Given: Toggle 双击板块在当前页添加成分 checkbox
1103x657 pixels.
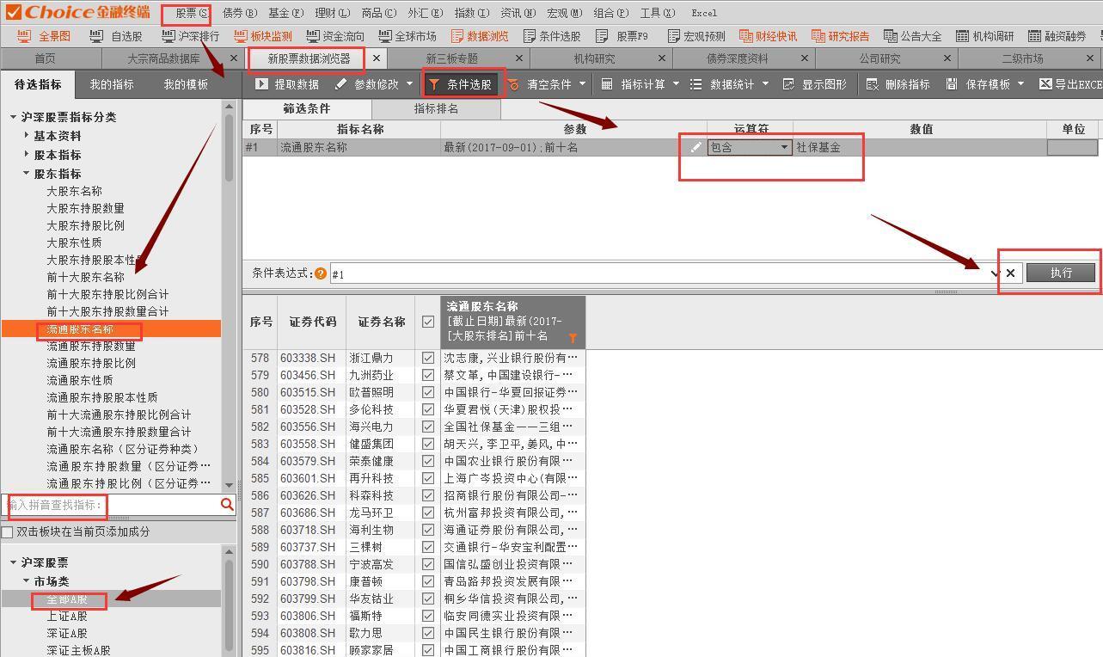Looking at the screenshot, I should point(8,532).
